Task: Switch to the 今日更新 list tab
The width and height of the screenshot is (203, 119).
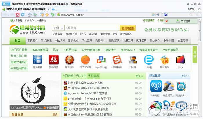Action: [x=68, y=76]
